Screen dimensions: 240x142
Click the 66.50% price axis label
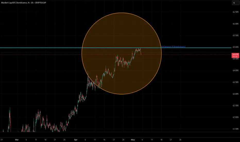[x=235, y=12]
